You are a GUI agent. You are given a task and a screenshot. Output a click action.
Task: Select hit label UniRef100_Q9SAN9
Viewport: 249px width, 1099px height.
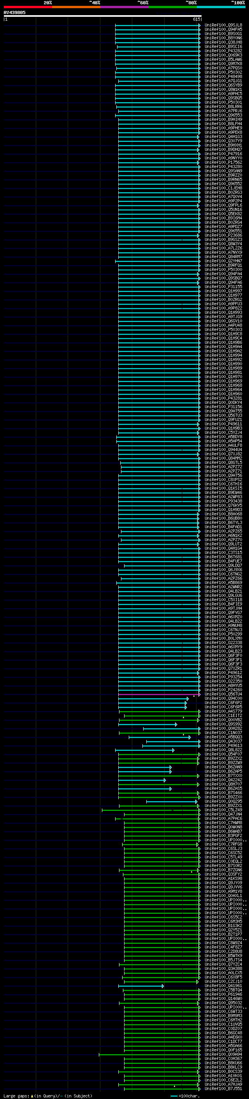[x=223, y=171]
